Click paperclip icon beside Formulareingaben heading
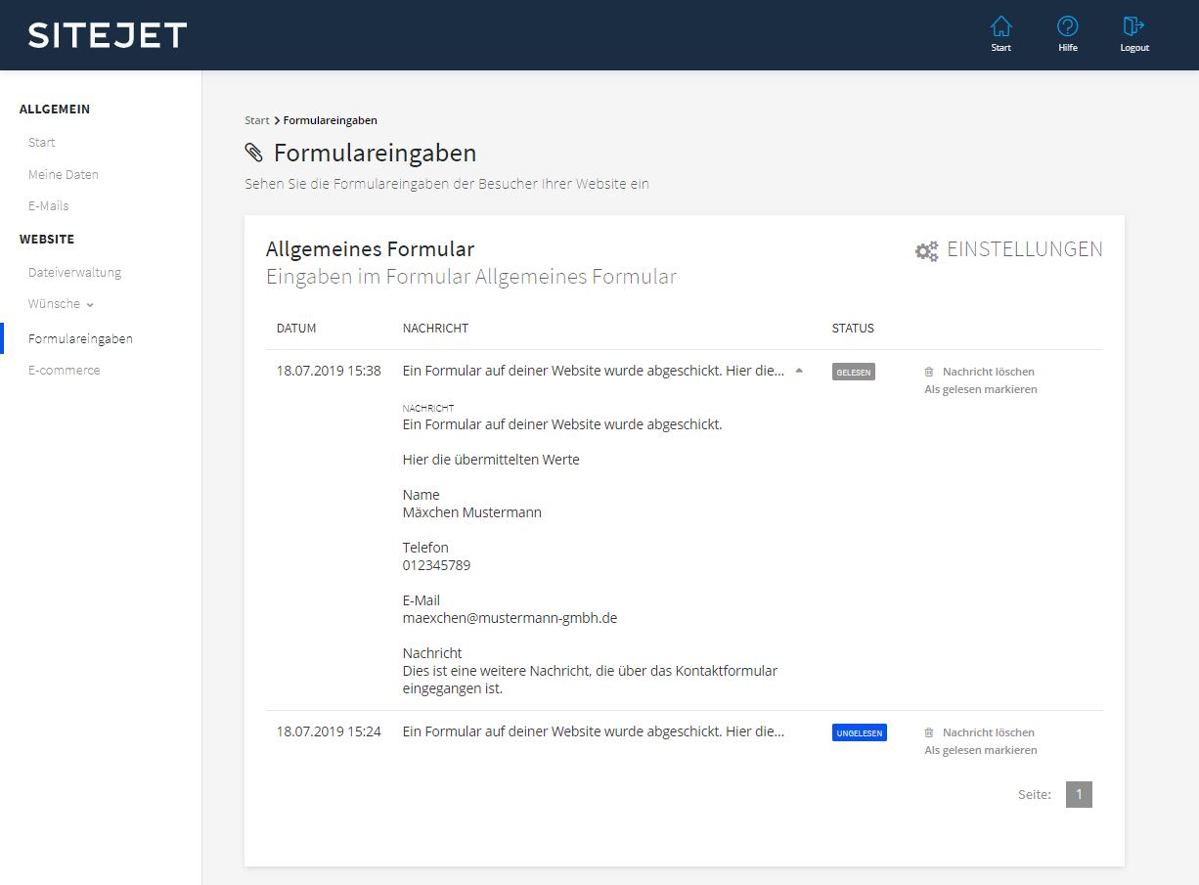Image resolution: width=1199 pixels, height=885 pixels. pyautogui.click(x=254, y=153)
